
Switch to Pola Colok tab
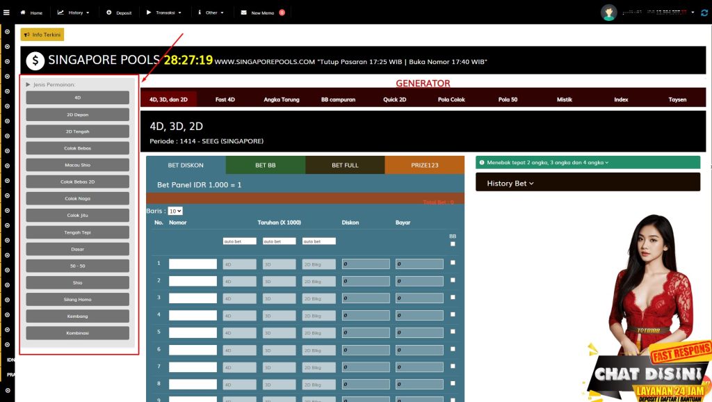pyautogui.click(x=451, y=99)
